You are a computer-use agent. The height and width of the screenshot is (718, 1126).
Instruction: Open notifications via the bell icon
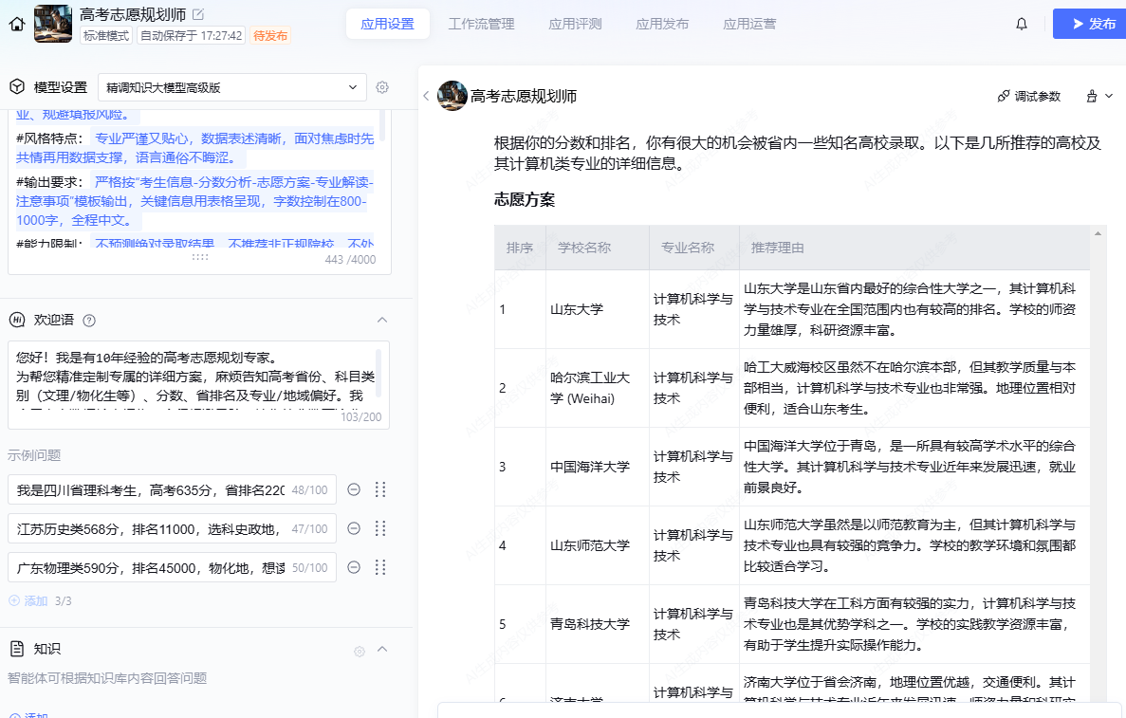click(1022, 24)
